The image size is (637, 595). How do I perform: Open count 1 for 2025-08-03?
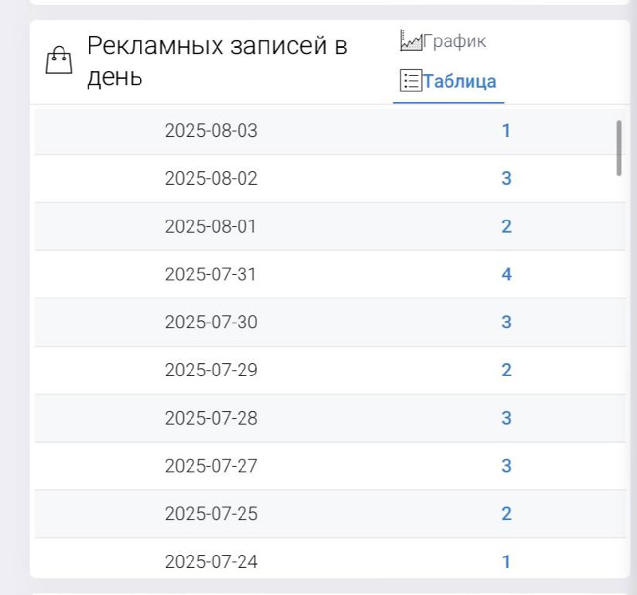pos(506,131)
